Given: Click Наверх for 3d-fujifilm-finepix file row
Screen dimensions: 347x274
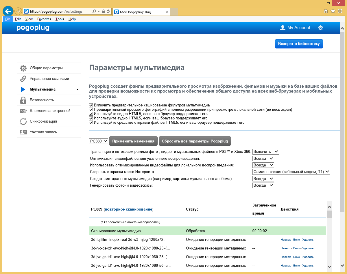Looking at the screenshot, I should (x=286, y=240).
